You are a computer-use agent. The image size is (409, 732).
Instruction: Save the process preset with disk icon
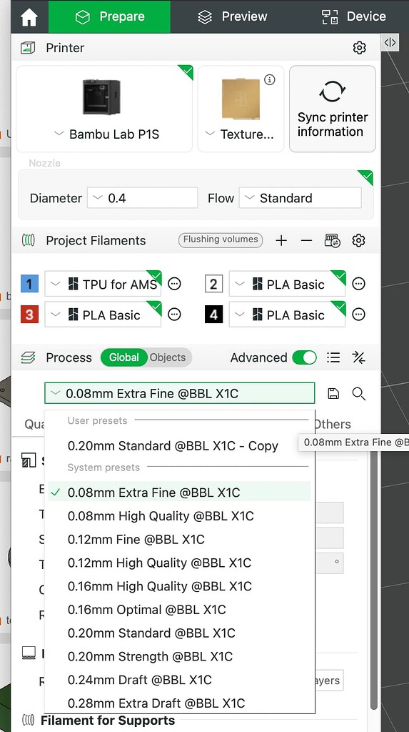pyautogui.click(x=333, y=394)
